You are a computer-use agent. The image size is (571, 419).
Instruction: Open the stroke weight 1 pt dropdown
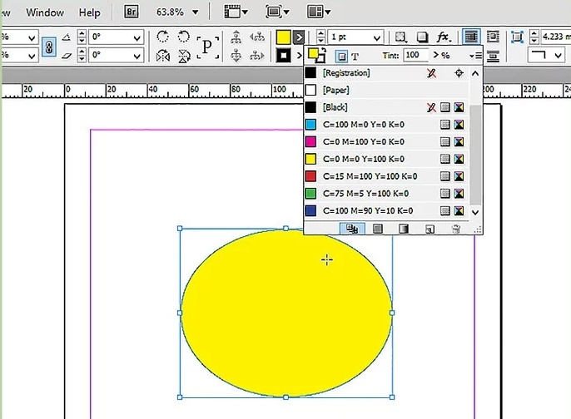pos(377,37)
